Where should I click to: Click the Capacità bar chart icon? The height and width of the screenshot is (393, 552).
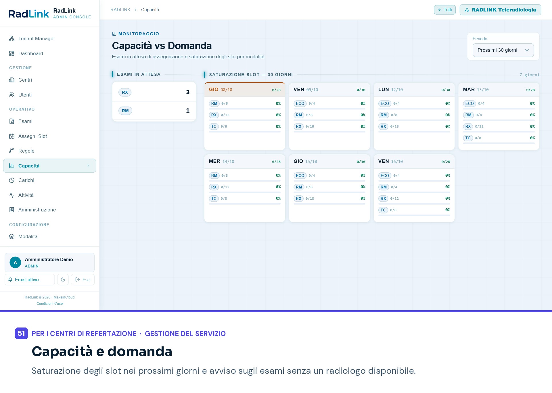click(11, 166)
